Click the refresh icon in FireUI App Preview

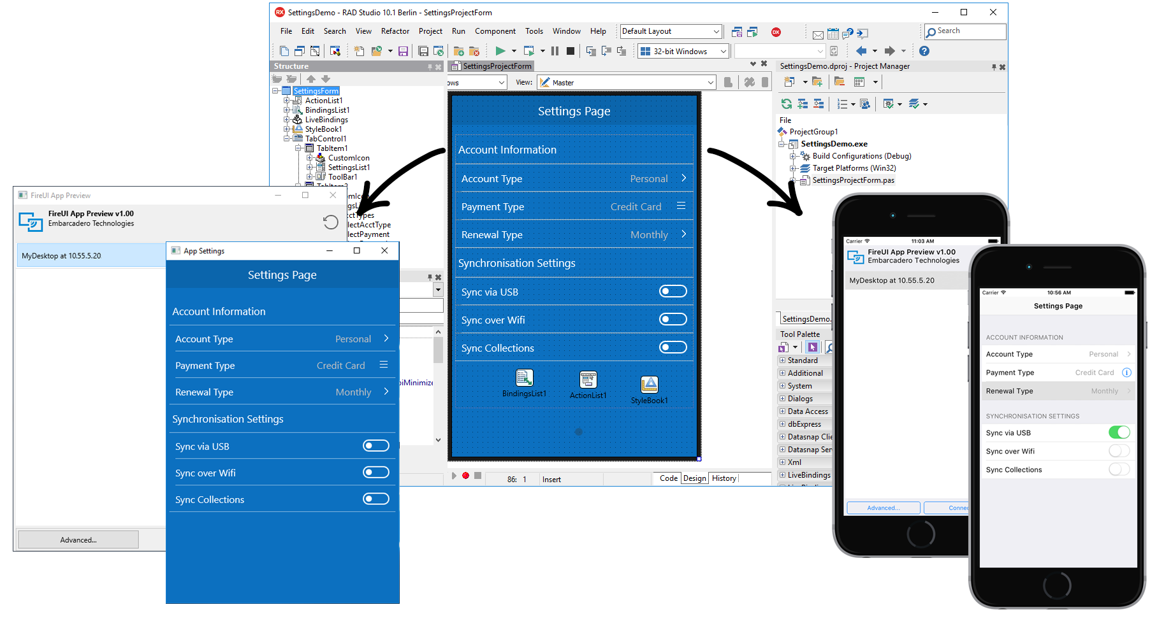[330, 222]
